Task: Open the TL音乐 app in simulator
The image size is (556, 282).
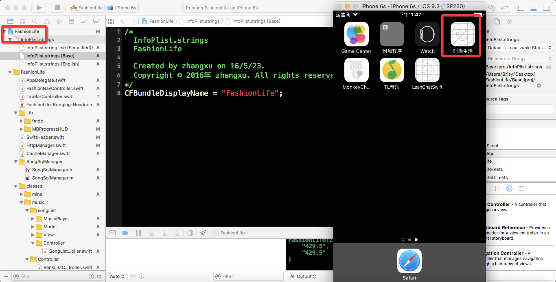Action: 392,74
